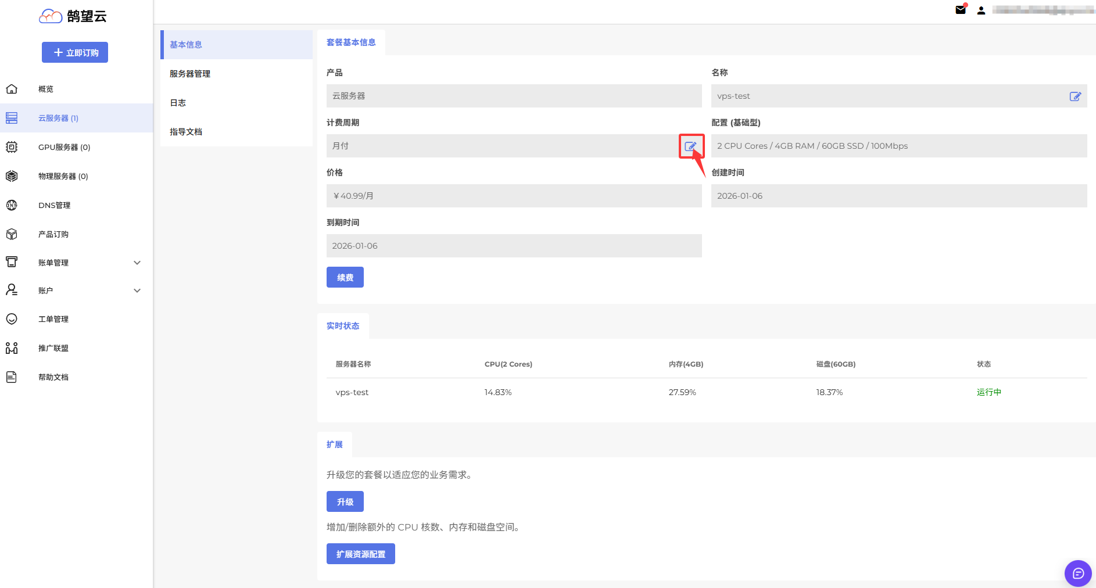This screenshot has width=1096, height=588.
Task: Switch to the 日志 section
Action: pos(178,103)
